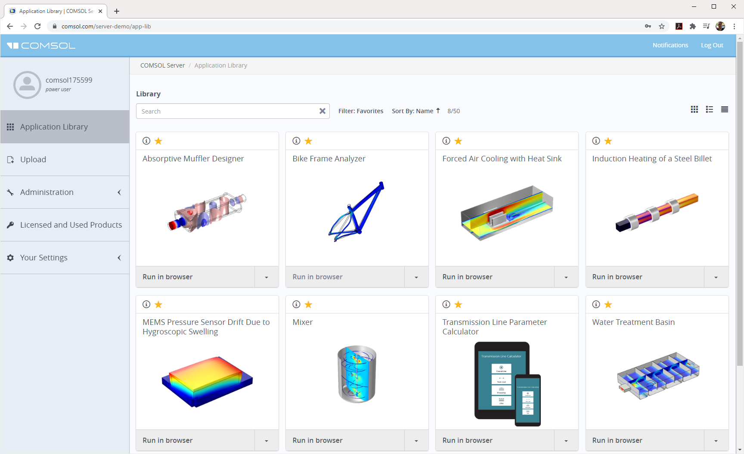Open Notifications in top bar
This screenshot has height=454, width=744.
[x=670, y=45]
